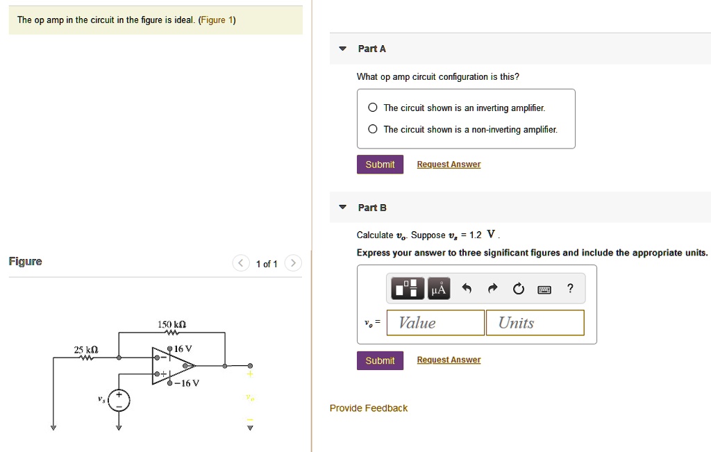The width and height of the screenshot is (711, 452).
Task: Submit the Part A answer
Action: pyautogui.click(x=380, y=165)
